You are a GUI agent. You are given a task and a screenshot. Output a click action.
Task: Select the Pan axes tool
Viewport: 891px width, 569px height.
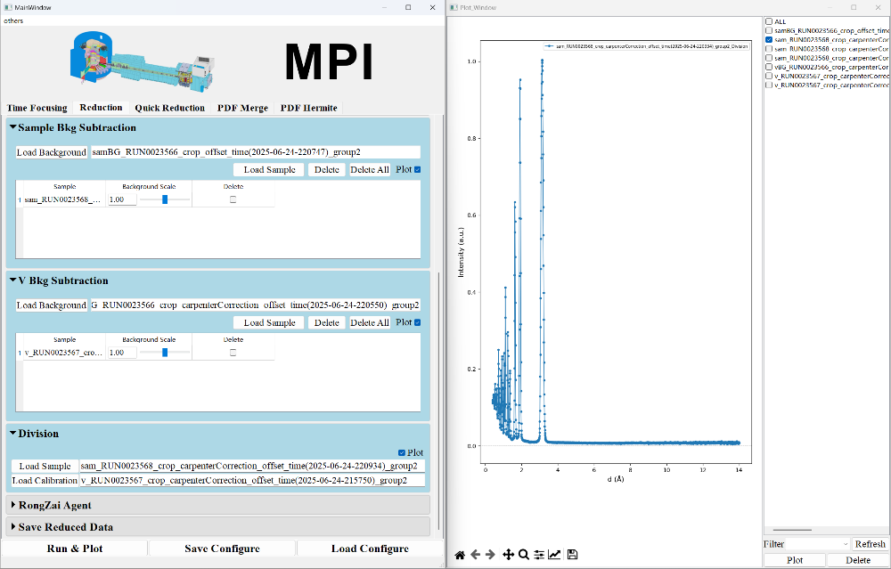coord(508,555)
